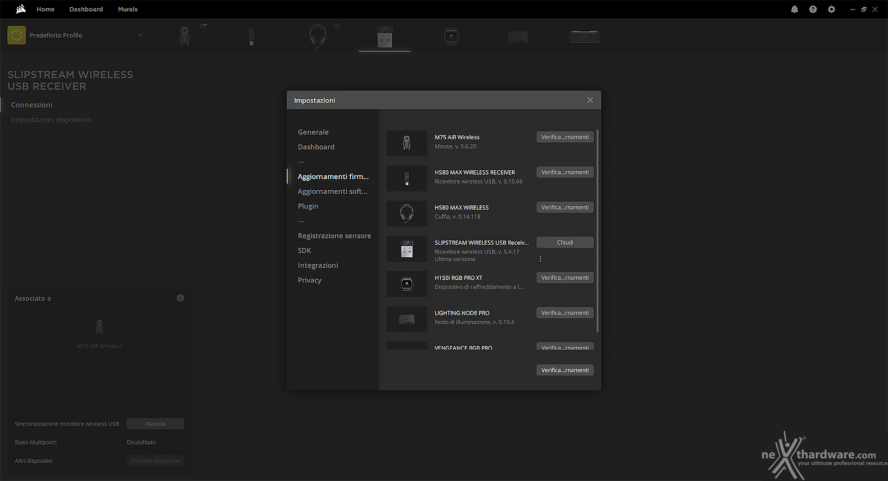Click the info icon beside Associato a
The height and width of the screenshot is (481, 888).
(180, 298)
